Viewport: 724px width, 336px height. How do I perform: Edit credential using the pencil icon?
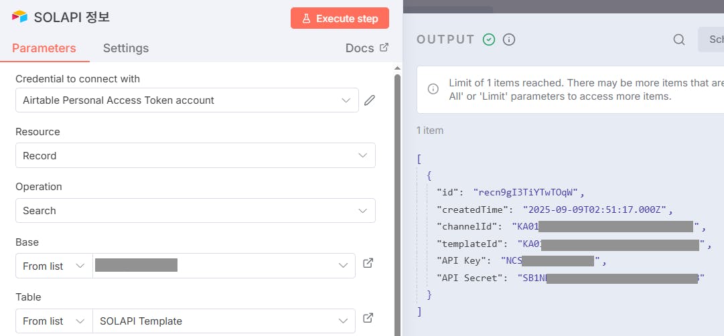[x=370, y=100]
